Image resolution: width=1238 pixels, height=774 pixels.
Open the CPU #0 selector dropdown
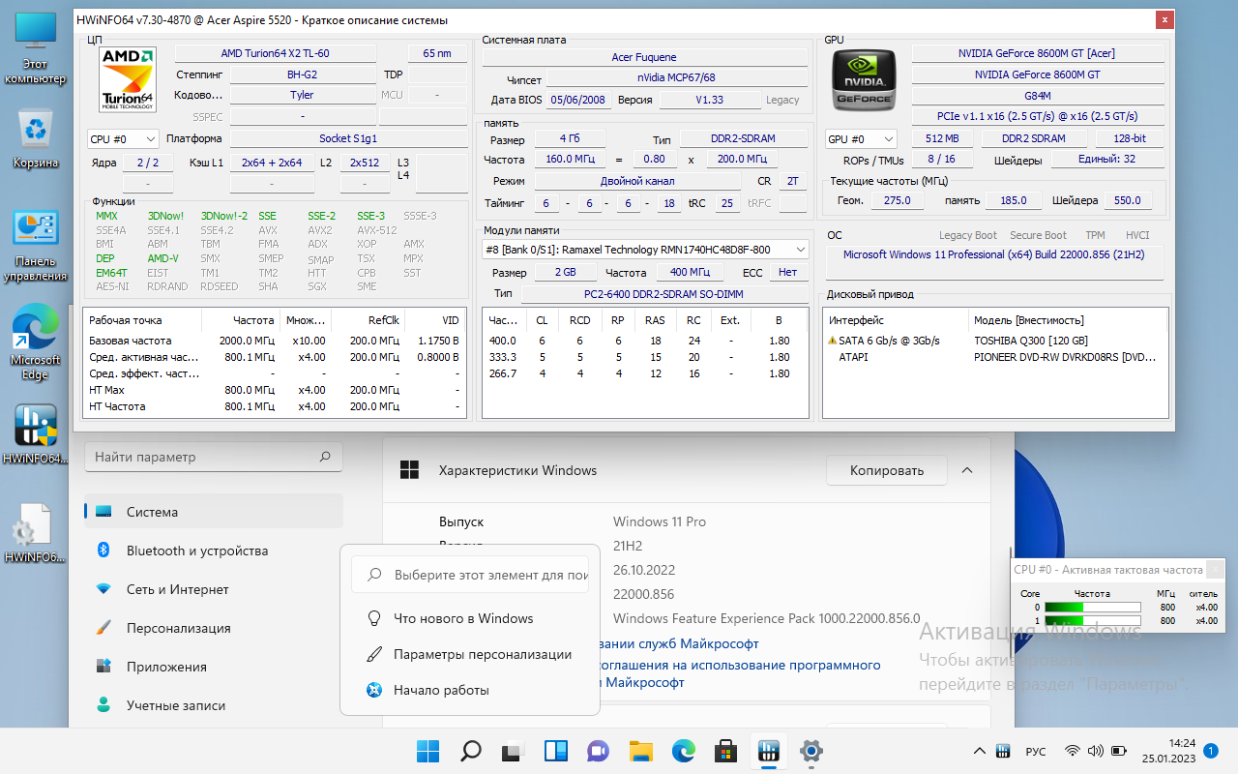[x=123, y=138]
